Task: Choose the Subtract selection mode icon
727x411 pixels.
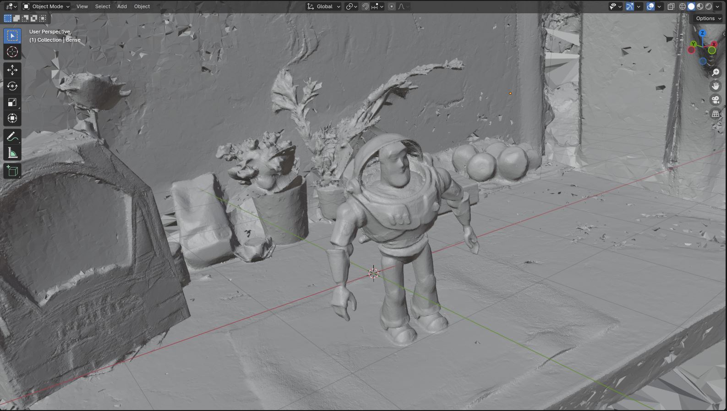Action: click(x=25, y=18)
